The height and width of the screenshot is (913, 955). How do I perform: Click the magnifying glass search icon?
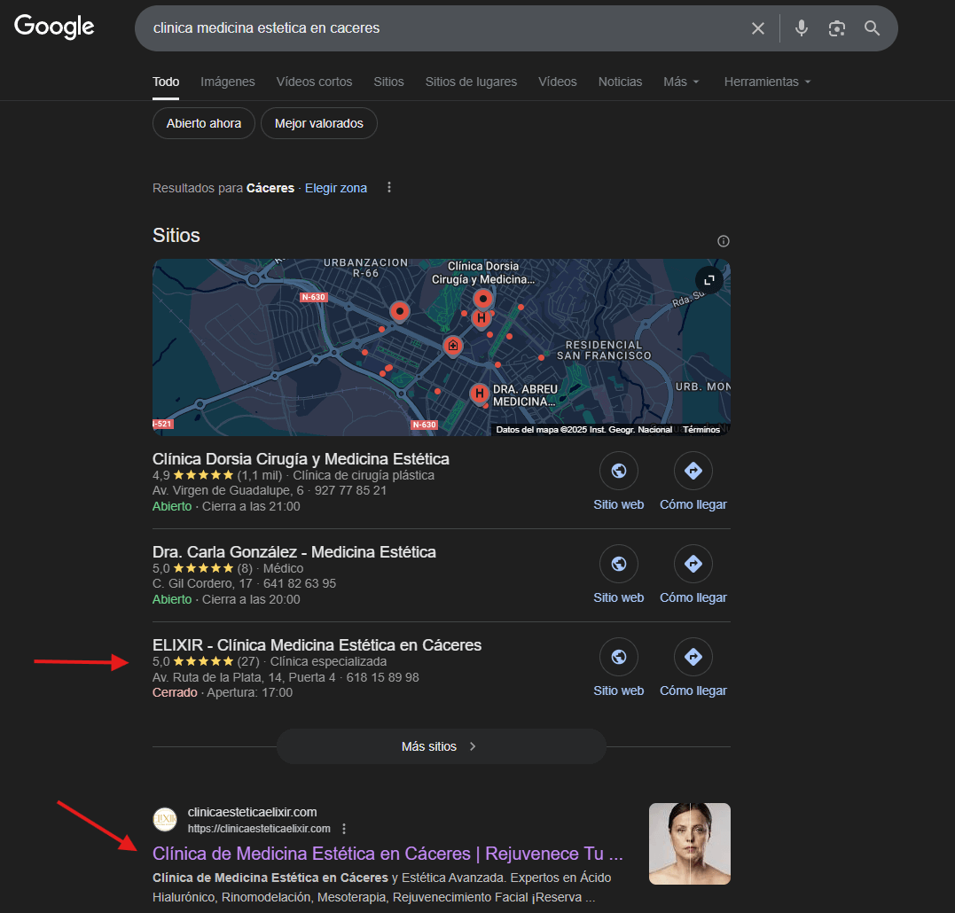pos(872,28)
